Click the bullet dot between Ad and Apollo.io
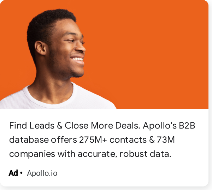The width and height of the screenshot is (212, 190). click(21, 173)
